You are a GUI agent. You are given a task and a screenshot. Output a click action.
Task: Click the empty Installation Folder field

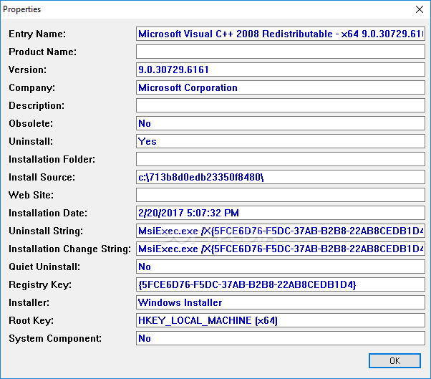281,159
